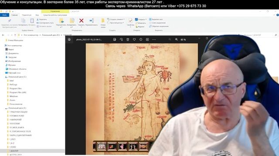Open the blue File tab

click(4, 15)
